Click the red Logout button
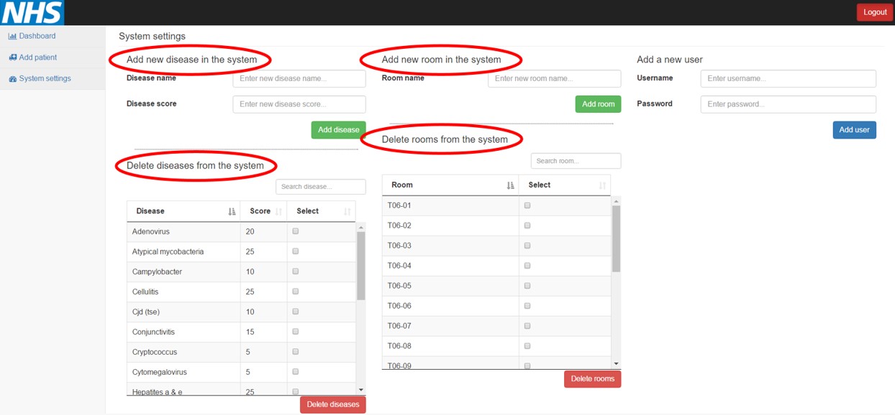This screenshot has height=415, width=895. pos(874,12)
